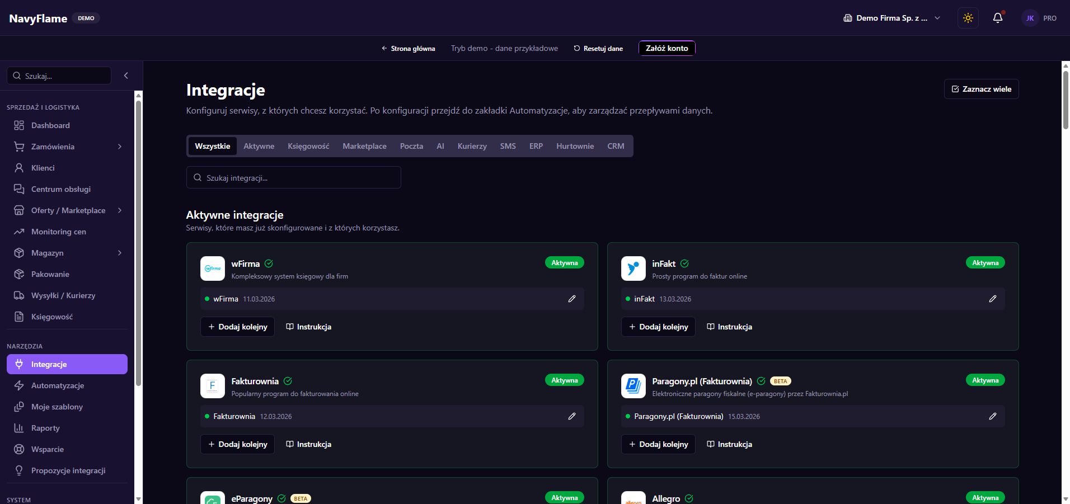The height and width of the screenshot is (504, 1070).
Task: Open Raporty in the sidebar
Action: (67, 428)
